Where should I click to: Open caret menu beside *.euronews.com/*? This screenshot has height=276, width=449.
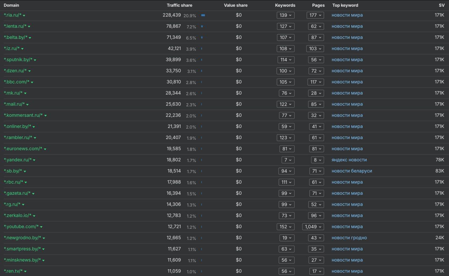click(45, 149)
